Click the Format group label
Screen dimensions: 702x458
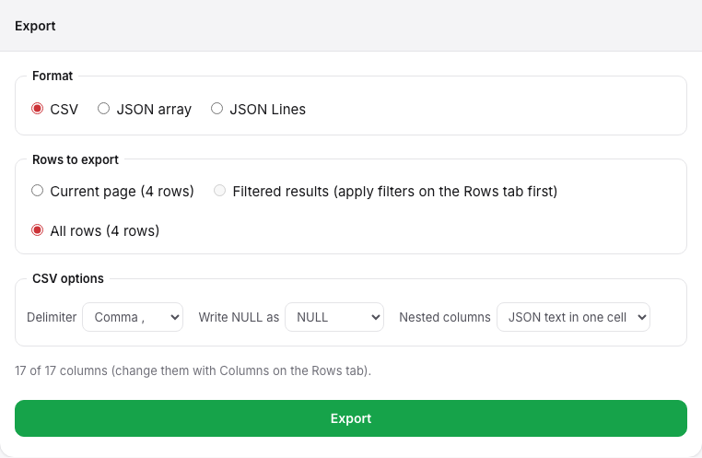pos(53,76)
